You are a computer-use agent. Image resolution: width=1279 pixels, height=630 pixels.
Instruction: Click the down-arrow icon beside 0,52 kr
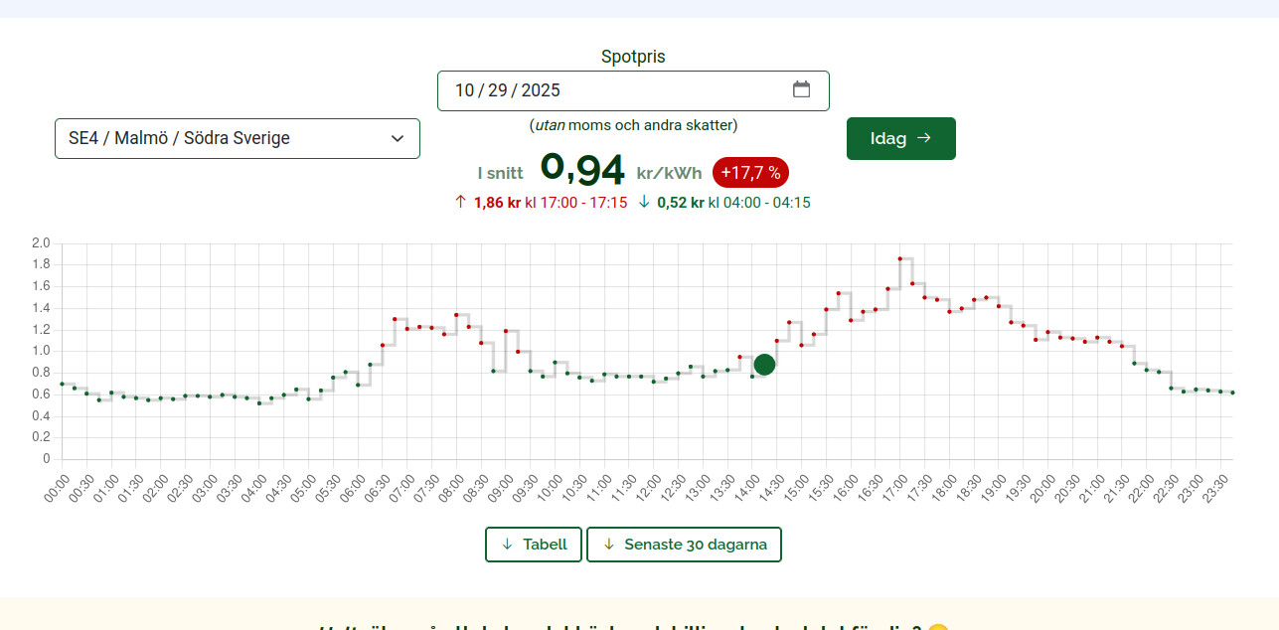pos(644,202)
